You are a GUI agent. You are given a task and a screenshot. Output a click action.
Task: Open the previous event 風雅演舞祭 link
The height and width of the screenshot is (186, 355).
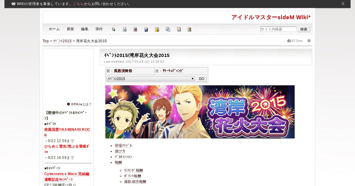click(123, 71)
